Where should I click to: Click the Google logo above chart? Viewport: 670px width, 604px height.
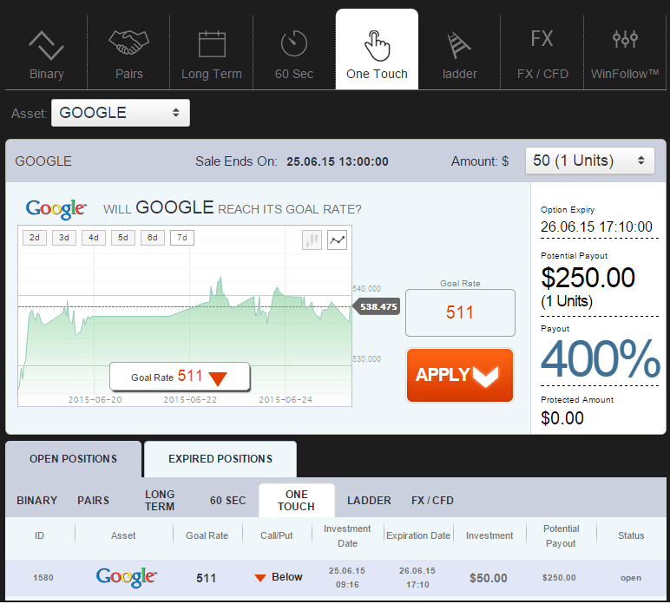pyautogui.click(x=56, y=209)
